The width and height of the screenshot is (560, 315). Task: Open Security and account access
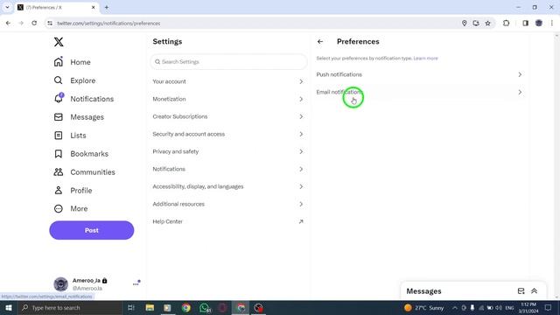point(227,134)
